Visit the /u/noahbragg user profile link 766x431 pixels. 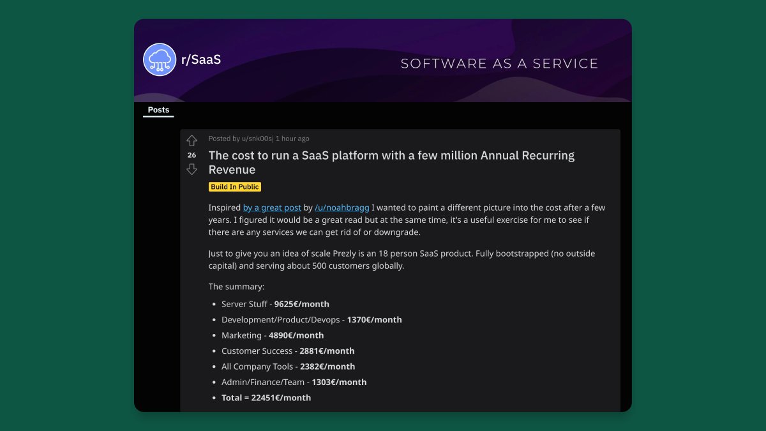[342, 208]
